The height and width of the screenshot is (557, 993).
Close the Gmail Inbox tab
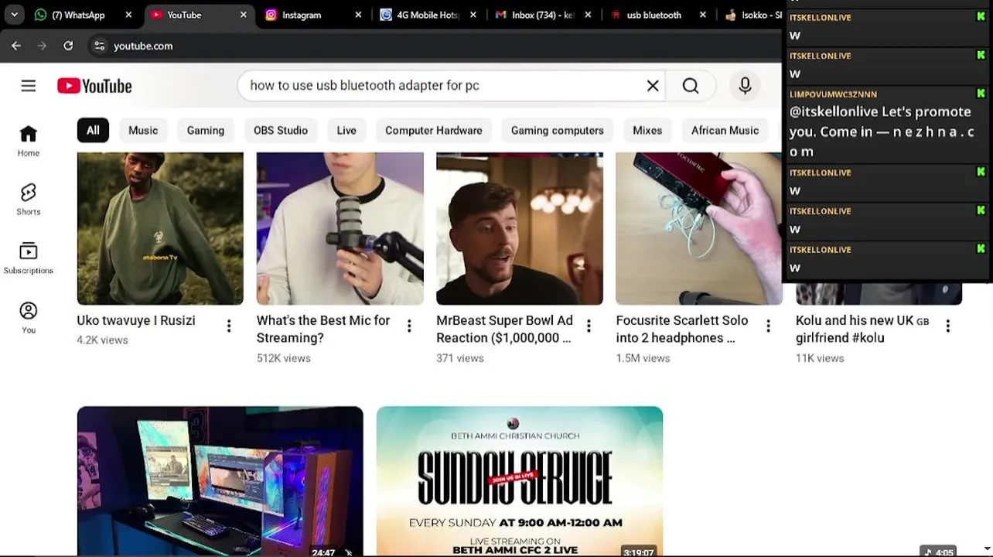click(588, 15)
